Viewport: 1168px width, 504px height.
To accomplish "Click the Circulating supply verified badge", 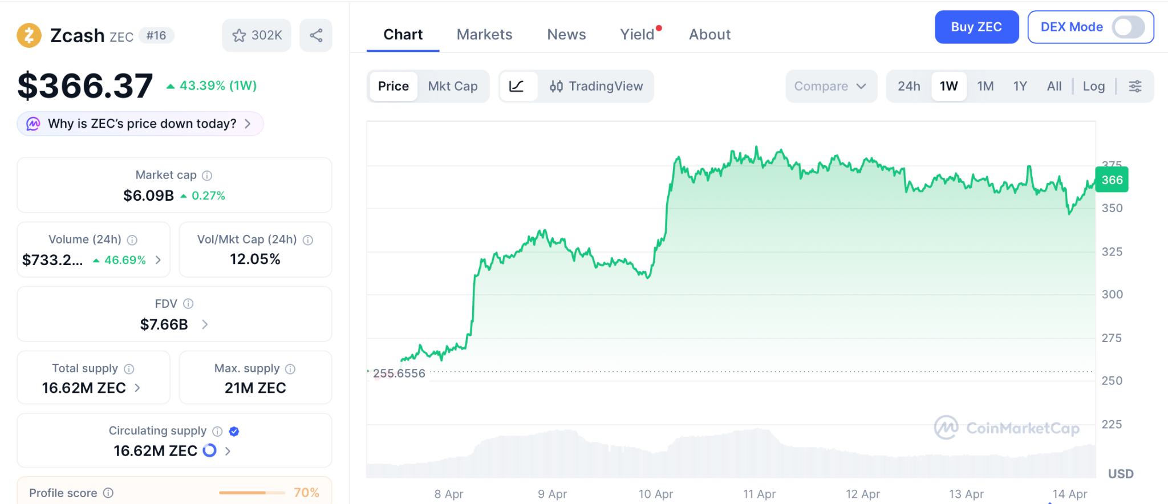I will (x=234, y=432).
